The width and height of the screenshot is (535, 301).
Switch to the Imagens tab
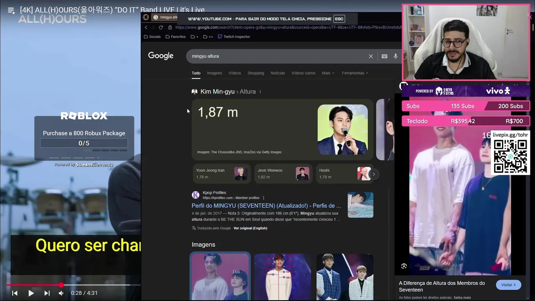click(x=214, y=73)
